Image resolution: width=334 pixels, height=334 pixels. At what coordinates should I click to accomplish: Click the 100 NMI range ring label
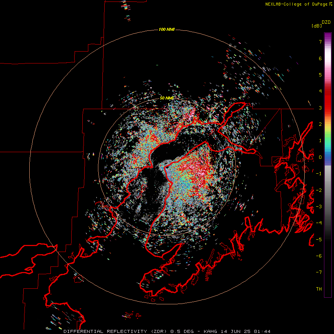tap(167, 29)
